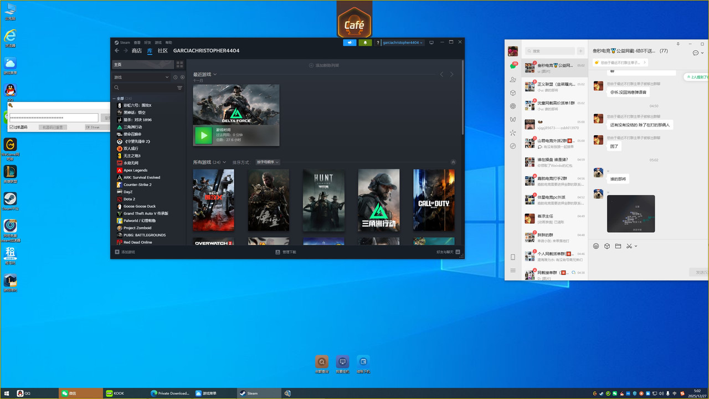Expand the pinned group notice arrow in WeChat
Viewport: 709px width, 399px height.
645,63
